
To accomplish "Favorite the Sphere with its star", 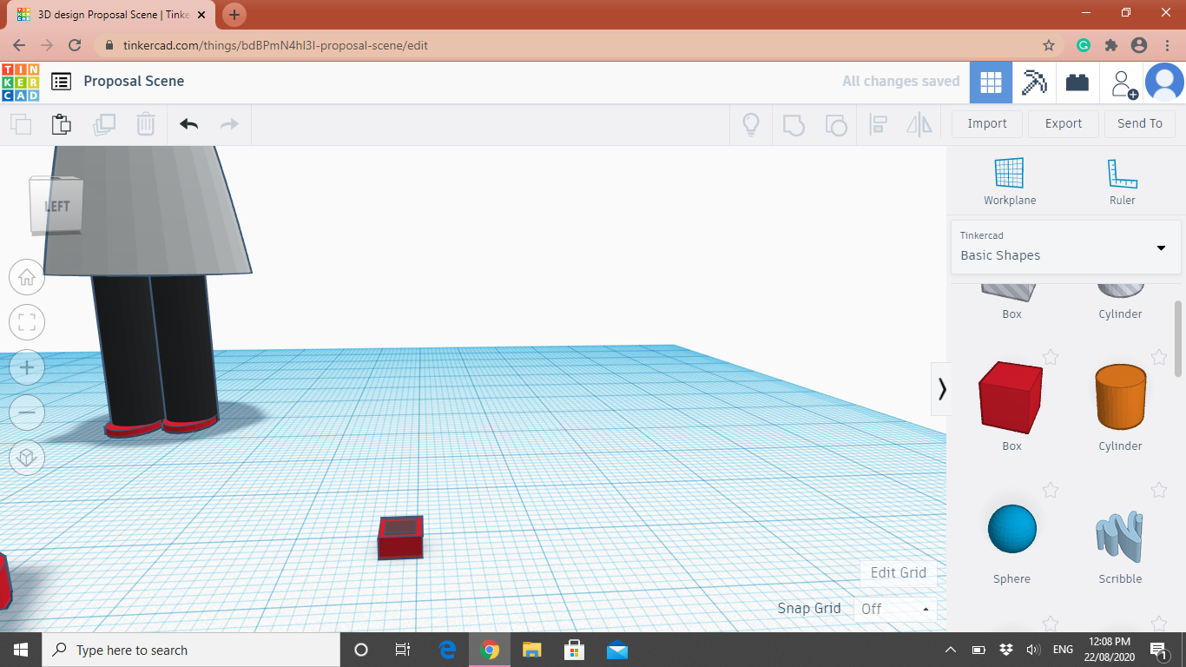I will pos(1051,490).
